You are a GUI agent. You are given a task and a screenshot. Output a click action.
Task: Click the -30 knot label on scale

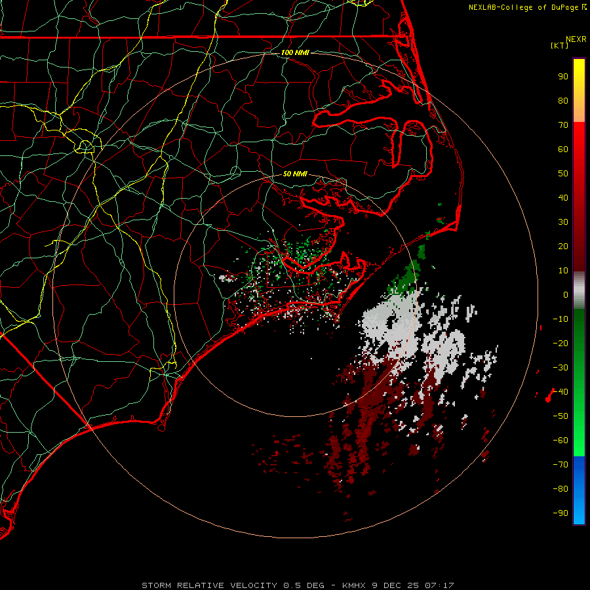(x=560, y=368)
